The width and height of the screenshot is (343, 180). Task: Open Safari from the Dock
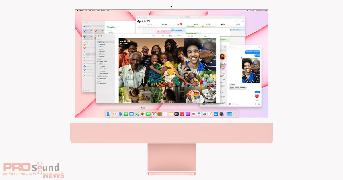[120, 114]
